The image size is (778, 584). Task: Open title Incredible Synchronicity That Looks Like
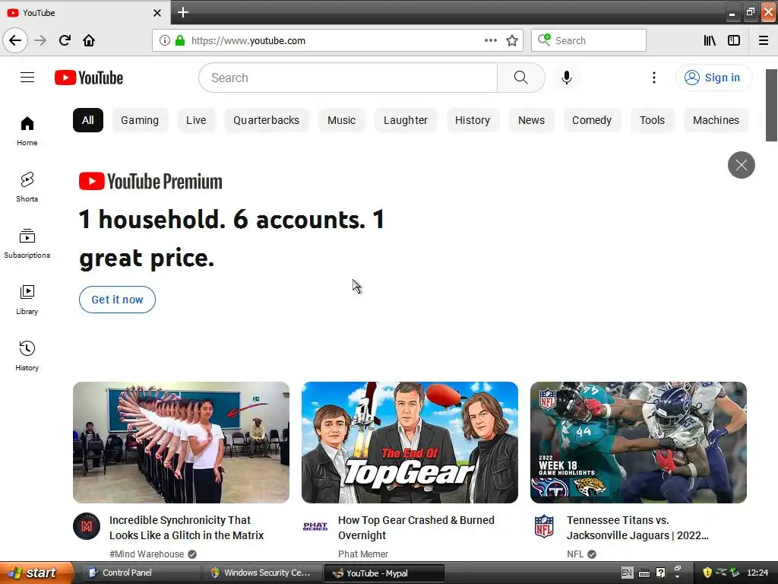pos(187,528)
